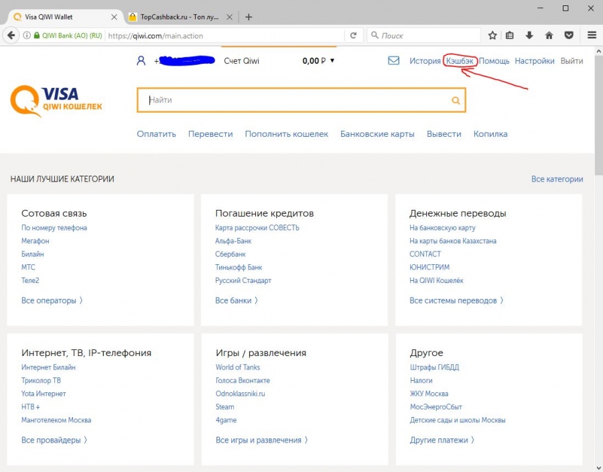
Task: Open the Все категории link
Action: [x=557, y=179]
